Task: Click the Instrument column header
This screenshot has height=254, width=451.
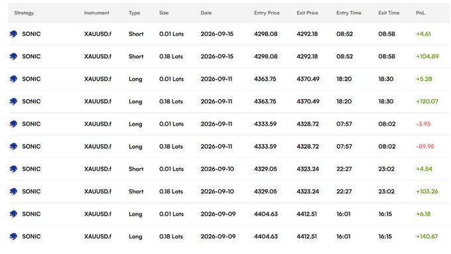Action: tap(97, 13)
